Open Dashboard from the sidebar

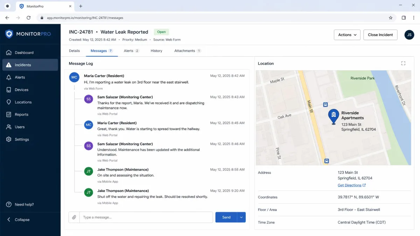[30, 52]
